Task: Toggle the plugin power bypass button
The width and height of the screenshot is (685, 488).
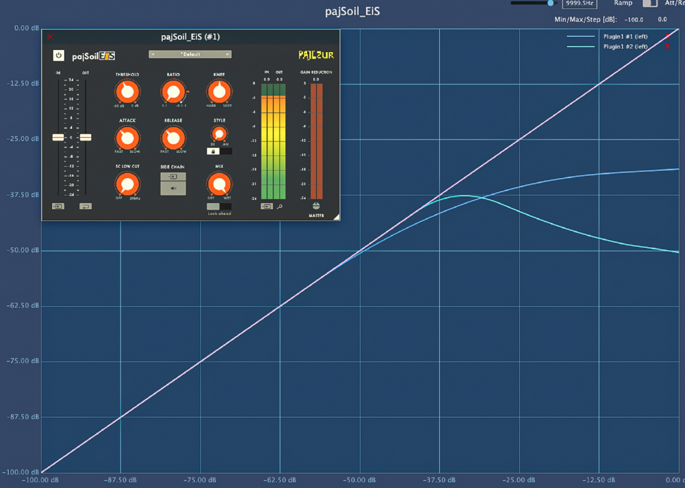Action: [x=59, y=56]
